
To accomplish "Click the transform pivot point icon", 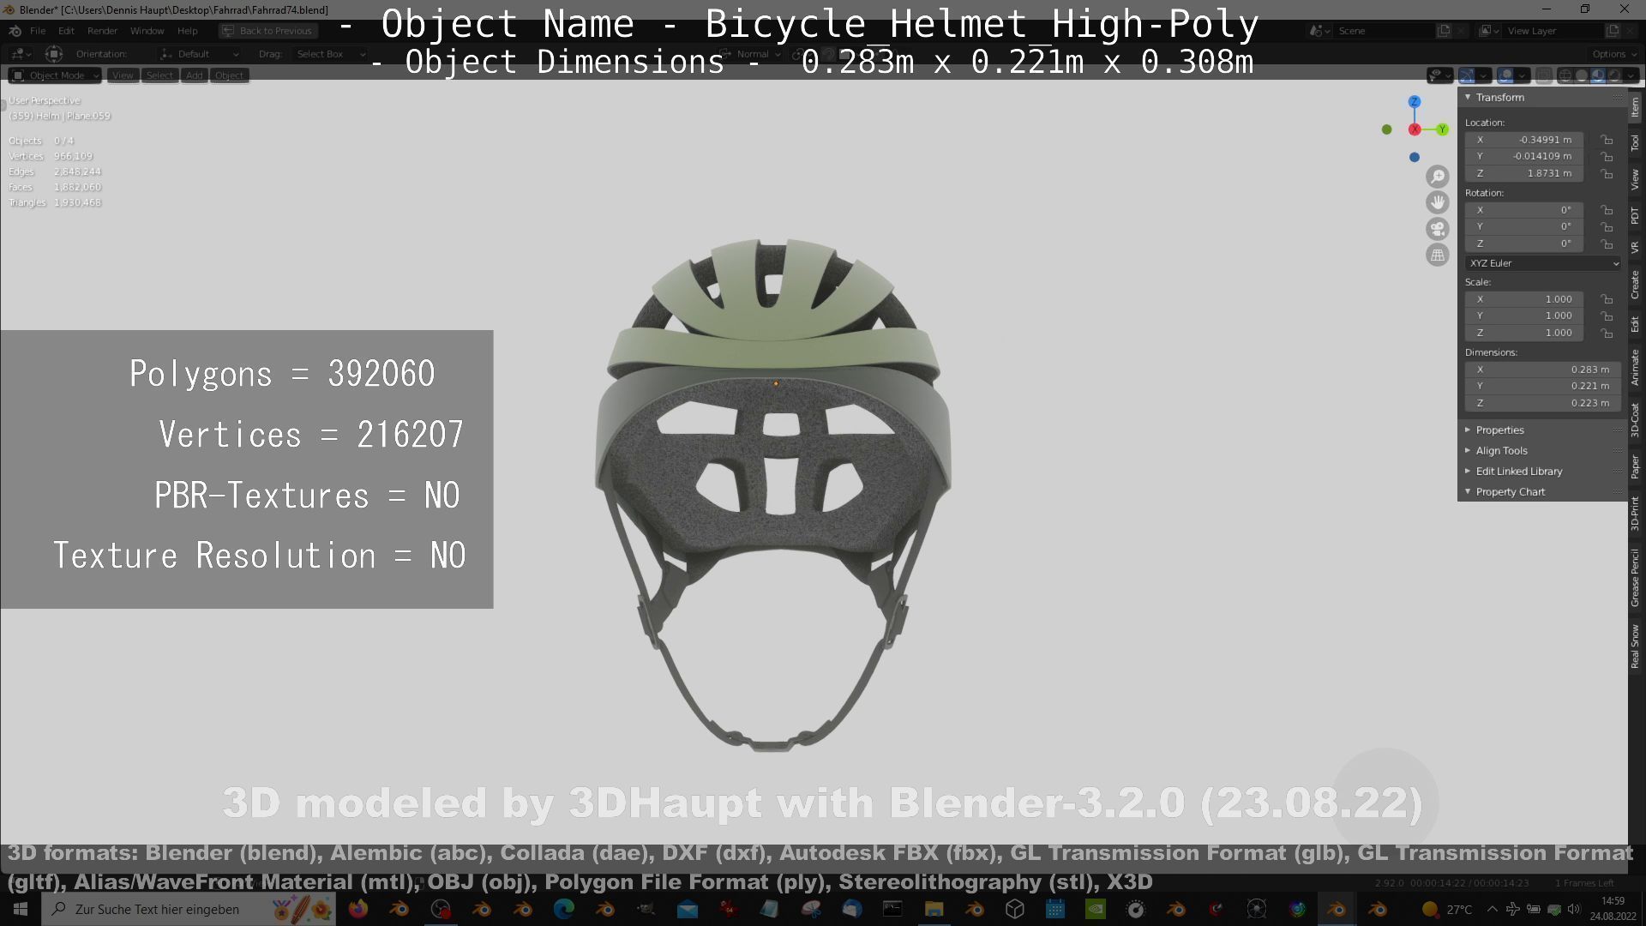I will click(x=53, y=54).
